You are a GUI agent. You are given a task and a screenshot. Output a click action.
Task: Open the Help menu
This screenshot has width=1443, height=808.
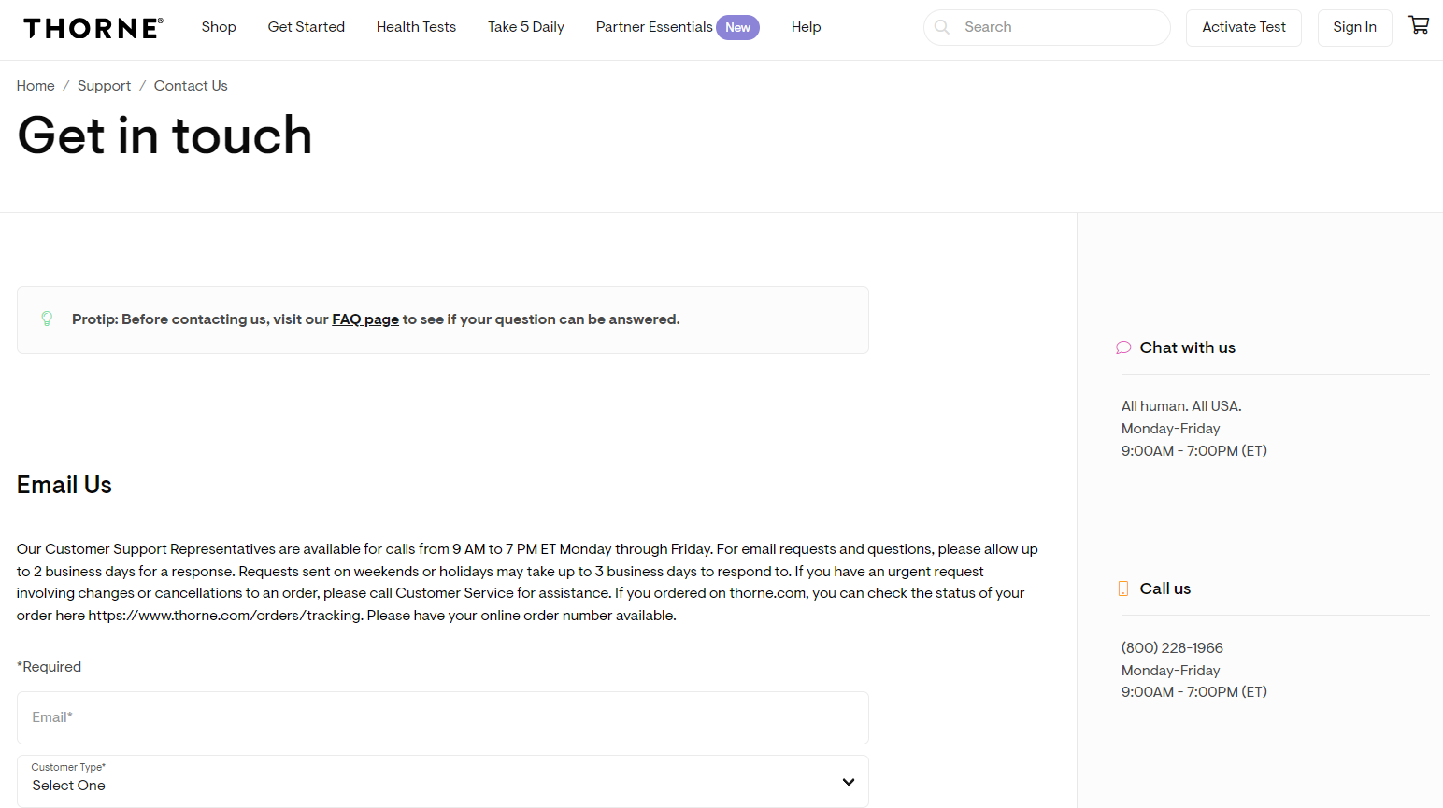[x=806, y=27]
